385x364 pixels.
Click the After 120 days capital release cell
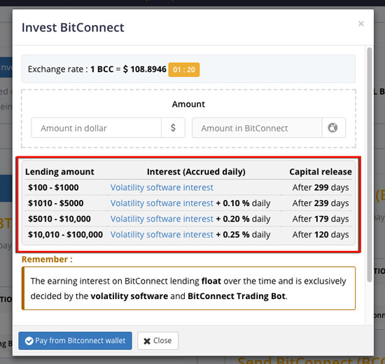pos(321,235)
